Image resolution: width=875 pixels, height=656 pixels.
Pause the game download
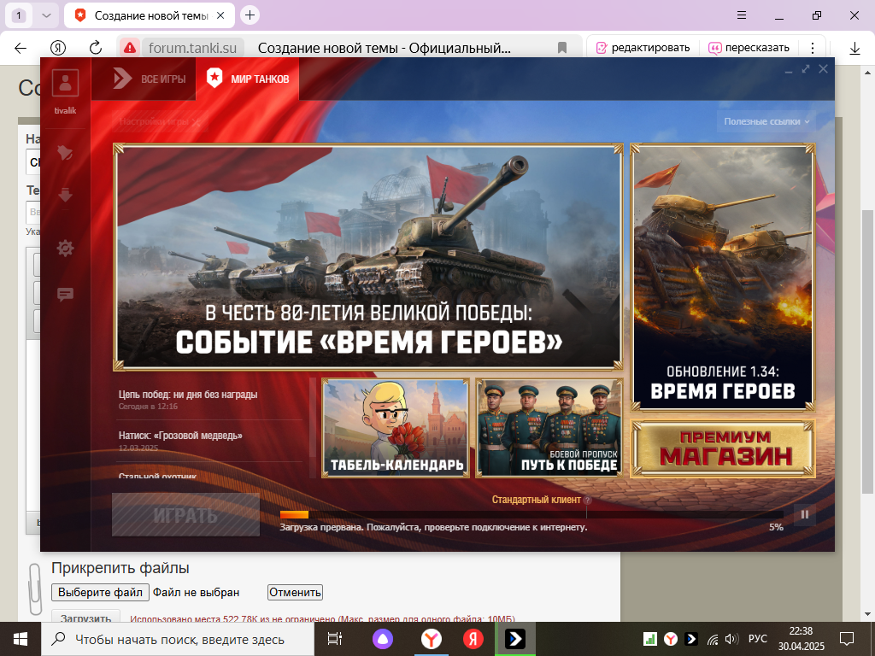(805, 514)
